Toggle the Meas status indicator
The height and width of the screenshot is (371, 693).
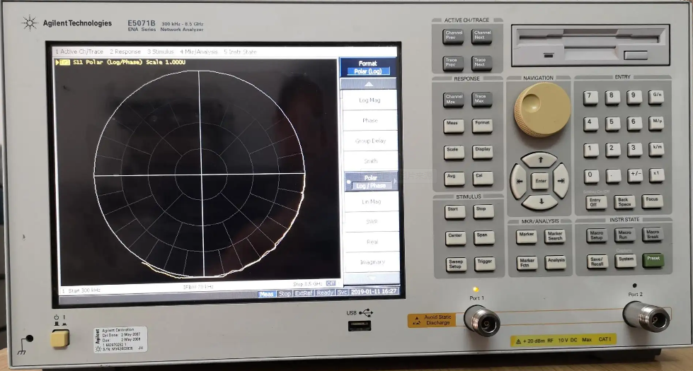(266, 294)
